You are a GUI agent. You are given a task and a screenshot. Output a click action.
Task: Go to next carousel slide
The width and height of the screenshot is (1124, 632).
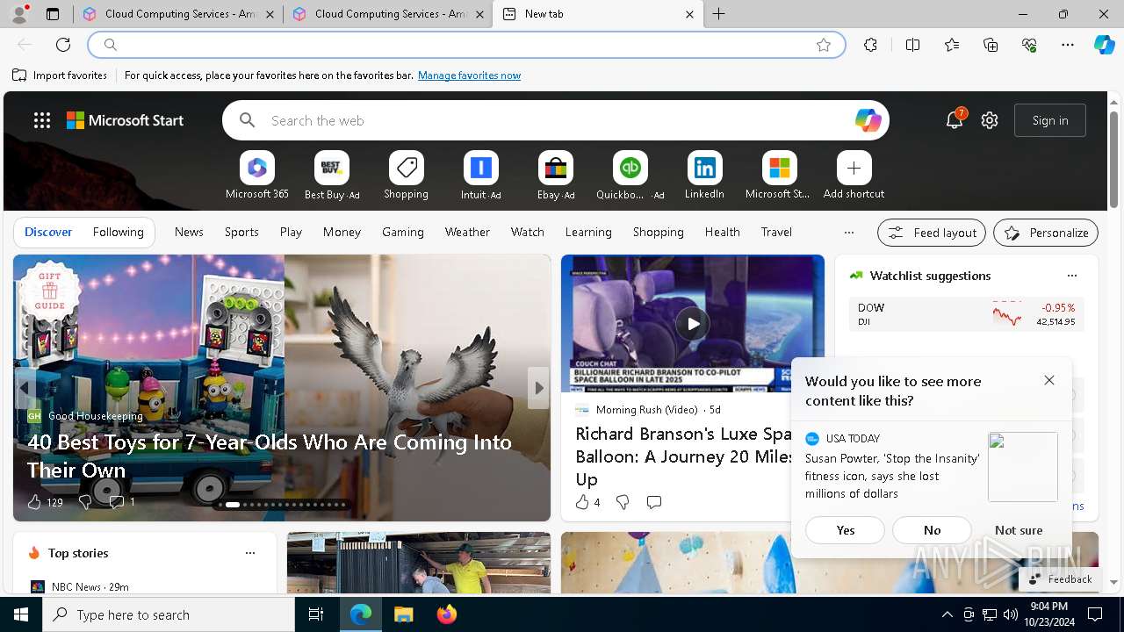coord(539,388)
